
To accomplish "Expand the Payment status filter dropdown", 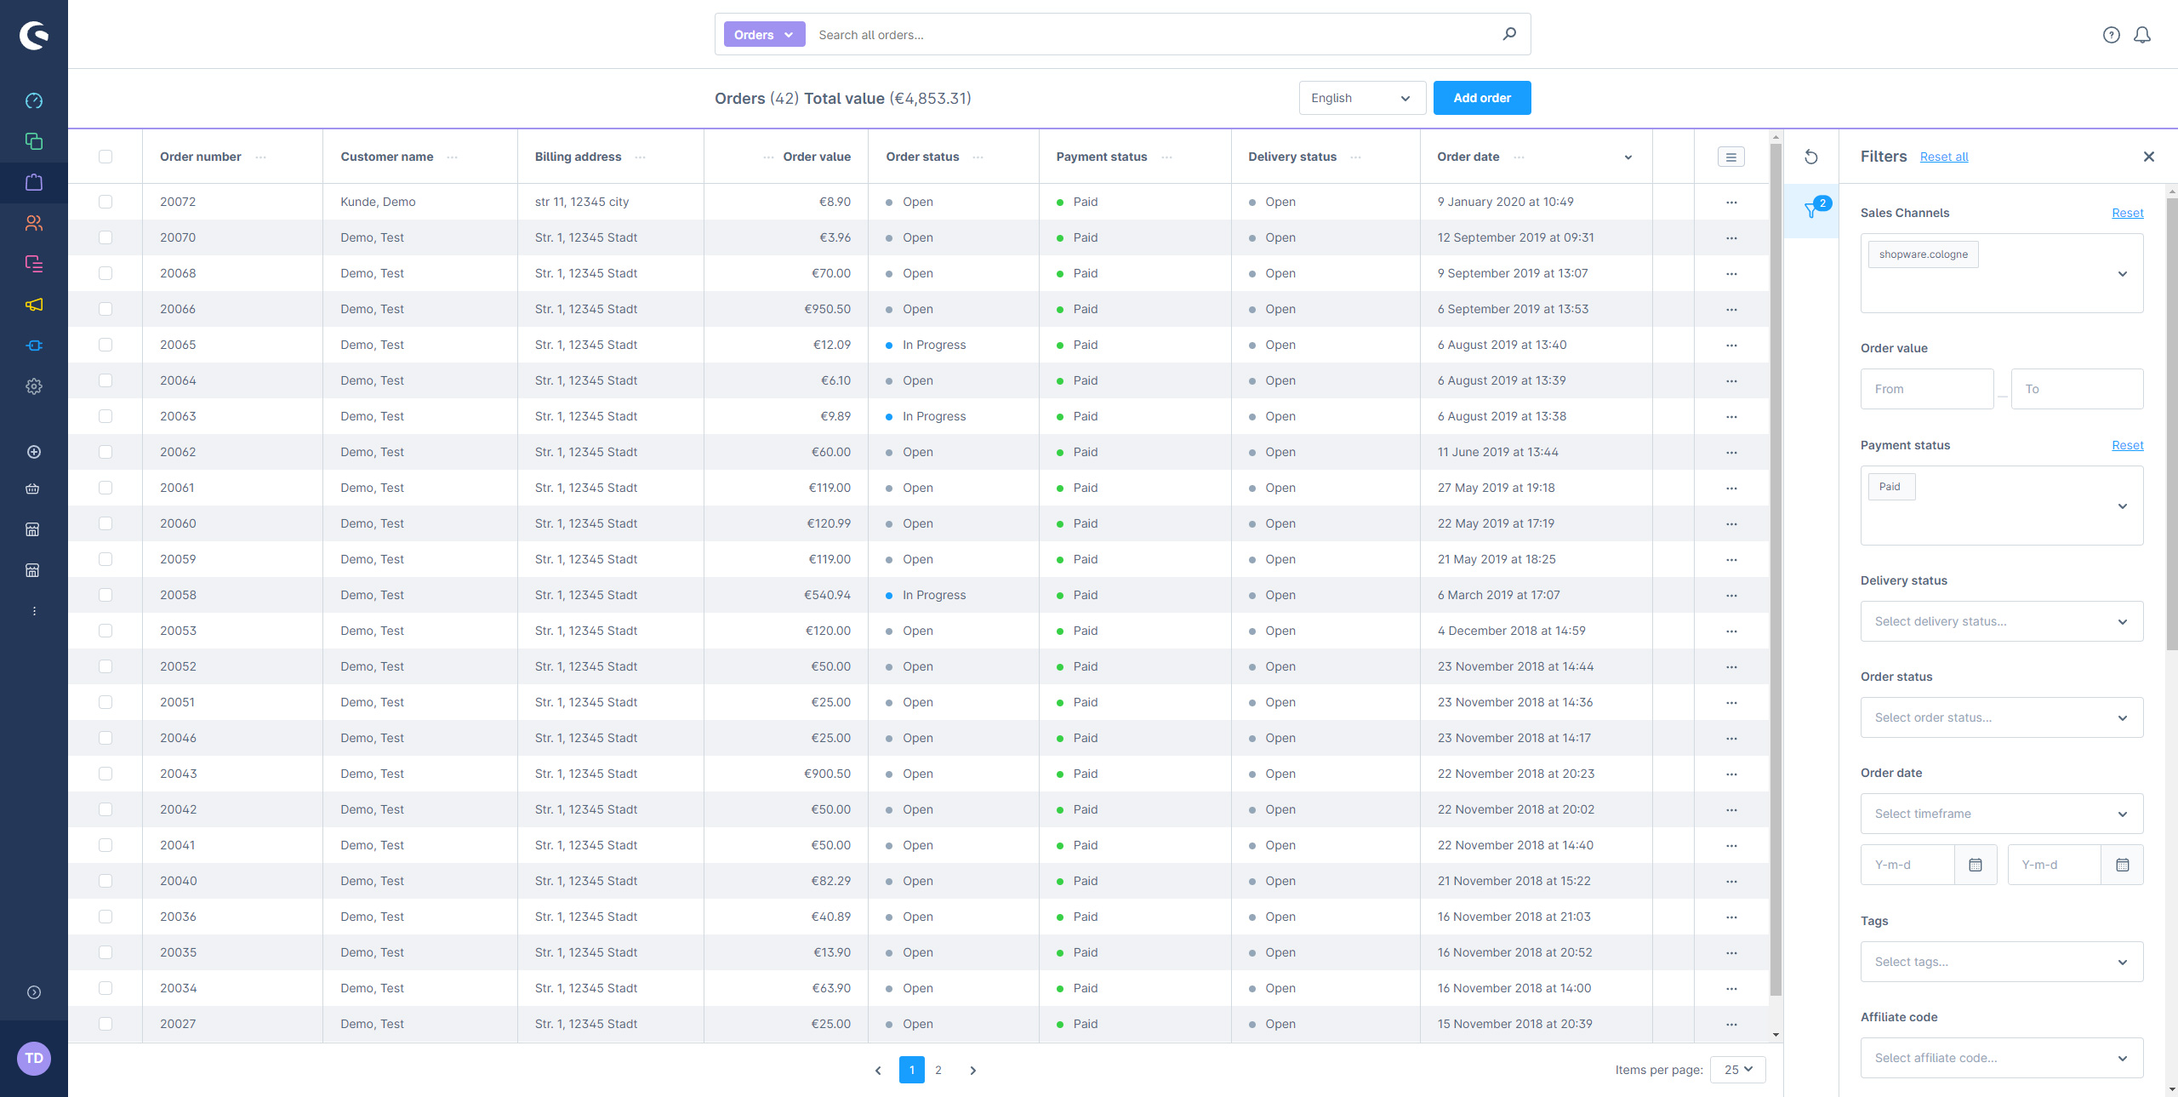I will tap(2122, 506).
